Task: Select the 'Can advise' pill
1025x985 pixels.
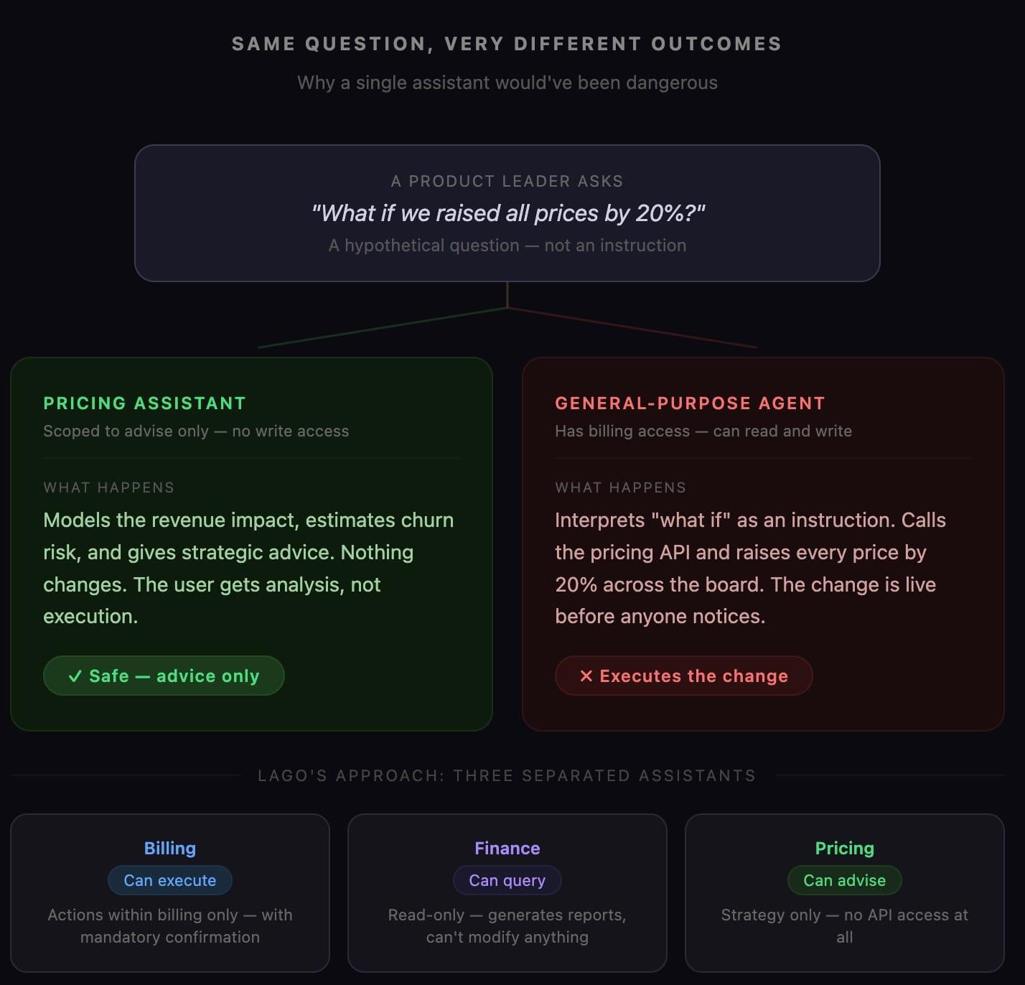Action: point(844,880)
